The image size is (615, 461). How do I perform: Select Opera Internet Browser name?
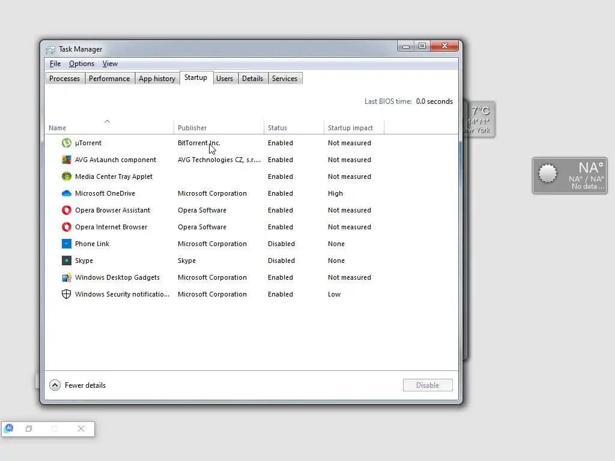[x=111, y=227]
